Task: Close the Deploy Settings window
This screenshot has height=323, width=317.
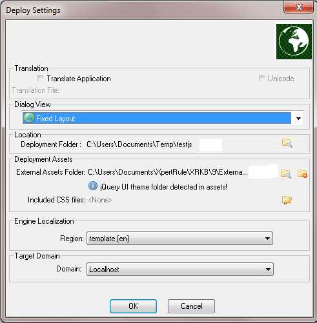Action: 298,8
